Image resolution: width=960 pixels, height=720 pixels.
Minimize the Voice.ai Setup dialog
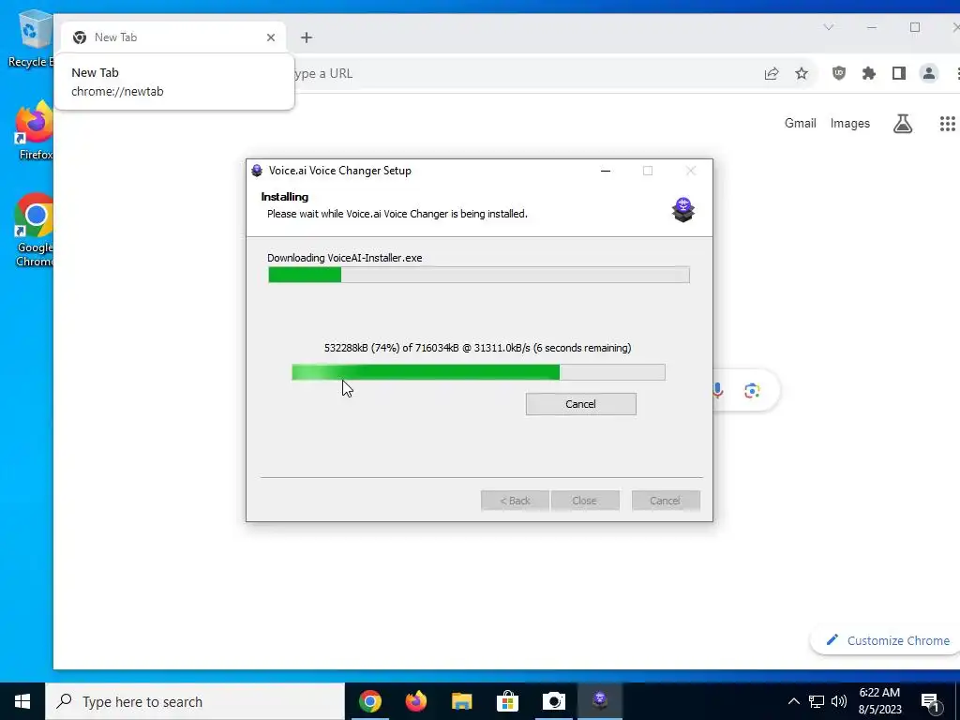(x=606, y=171)
